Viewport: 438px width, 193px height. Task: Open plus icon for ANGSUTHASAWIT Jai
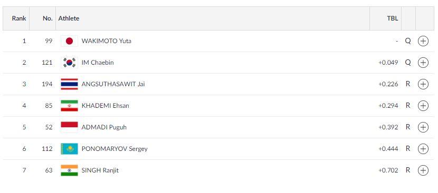(423, 84)
